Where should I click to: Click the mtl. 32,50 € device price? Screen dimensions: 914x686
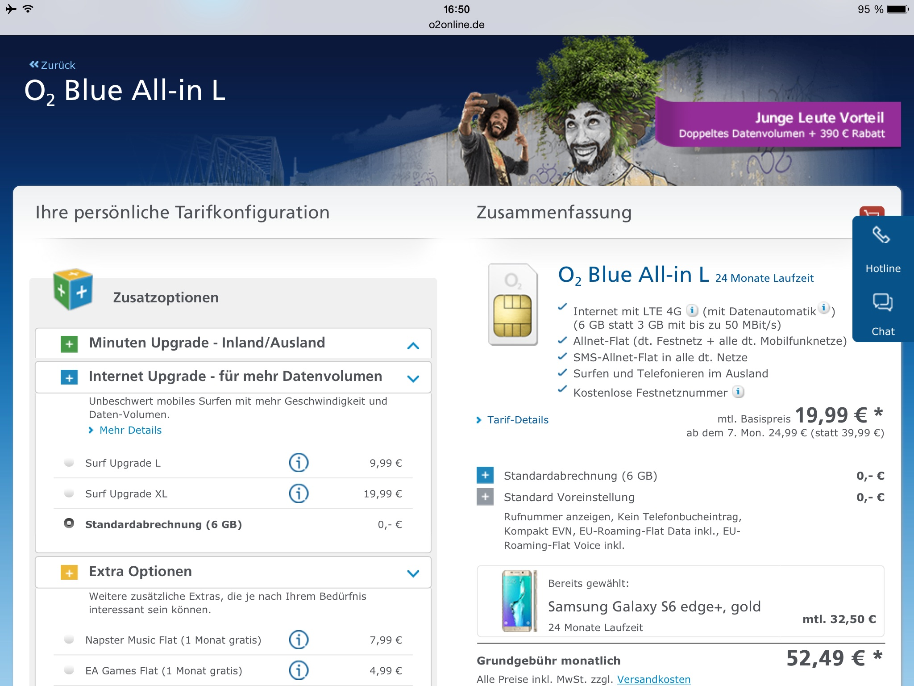[x=839, y=619]
